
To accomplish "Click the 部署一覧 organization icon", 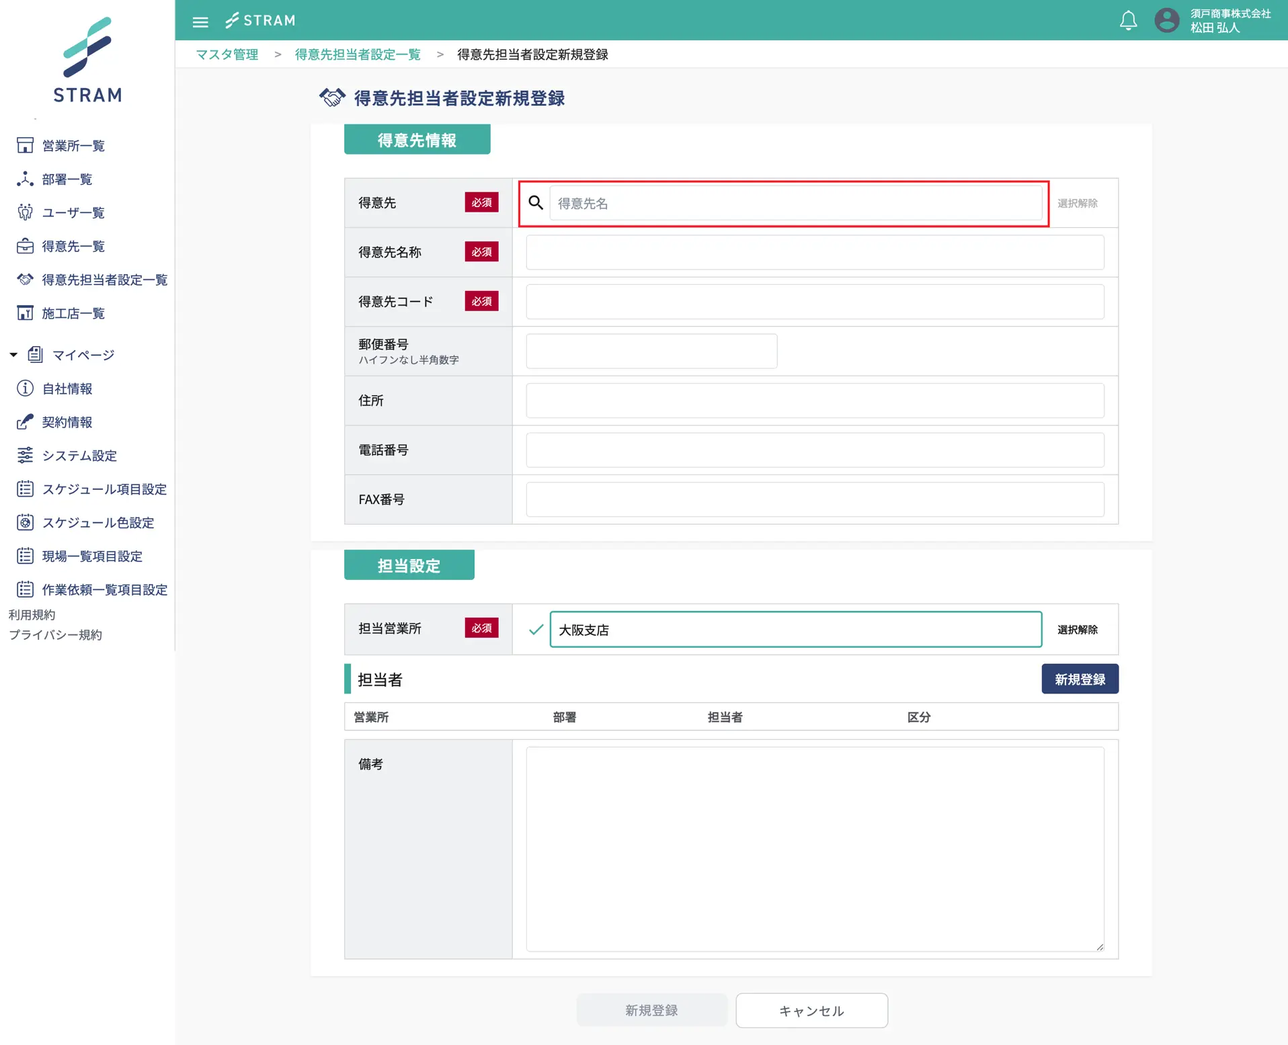I will (25, 179).
